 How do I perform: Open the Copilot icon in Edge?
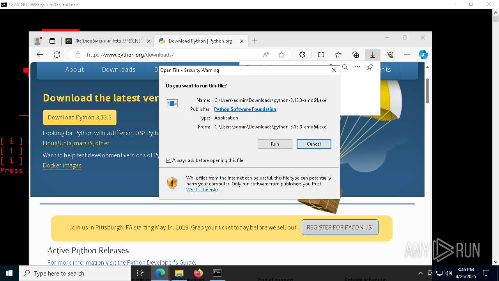pyautogui.click(x=423, y=55)
